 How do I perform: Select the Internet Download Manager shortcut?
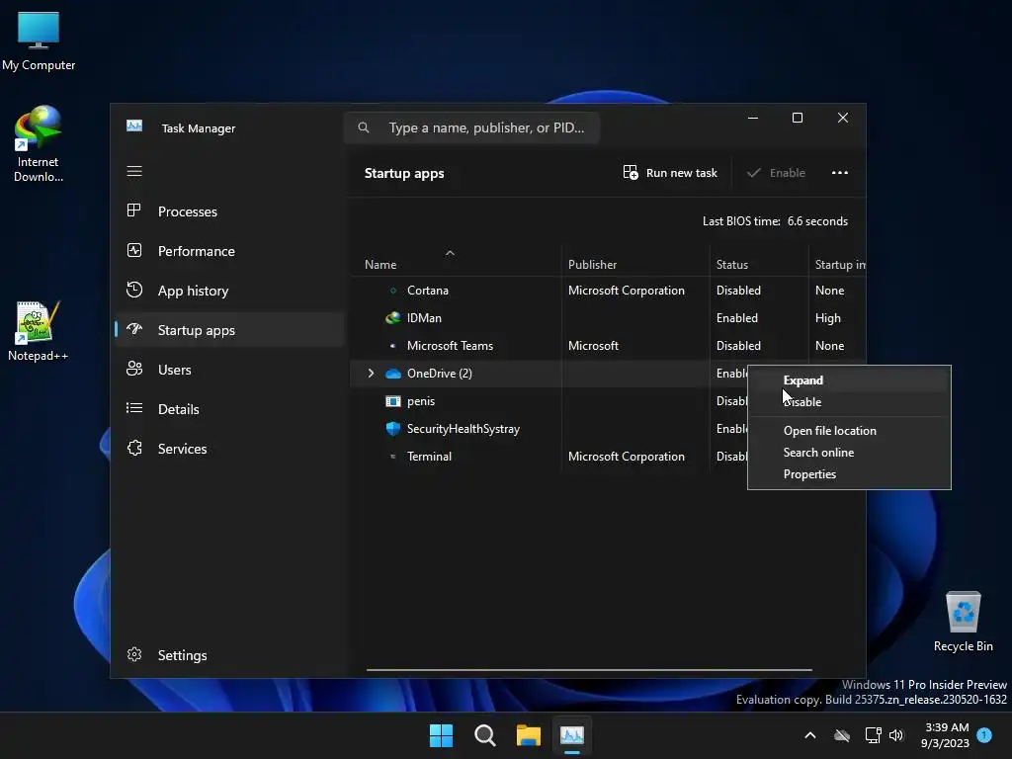(x=39, y=144)
